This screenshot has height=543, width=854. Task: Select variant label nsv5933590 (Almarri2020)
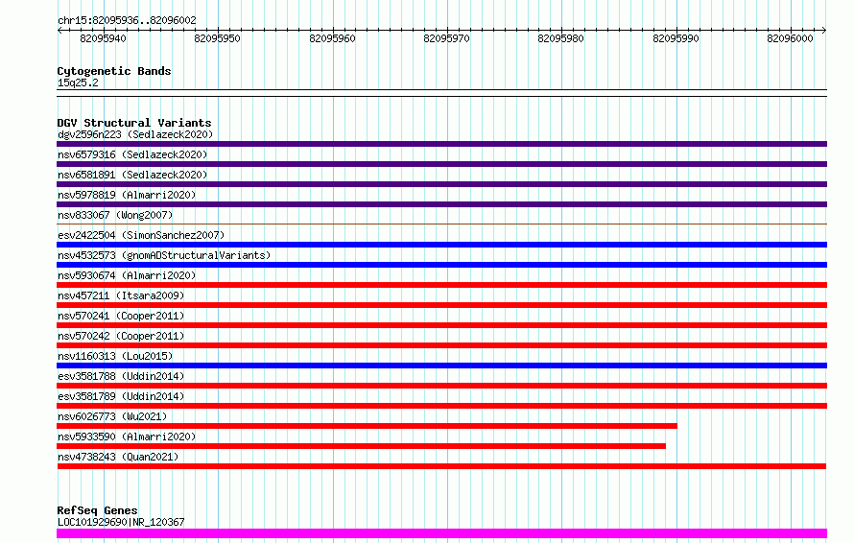click(127, 437)
